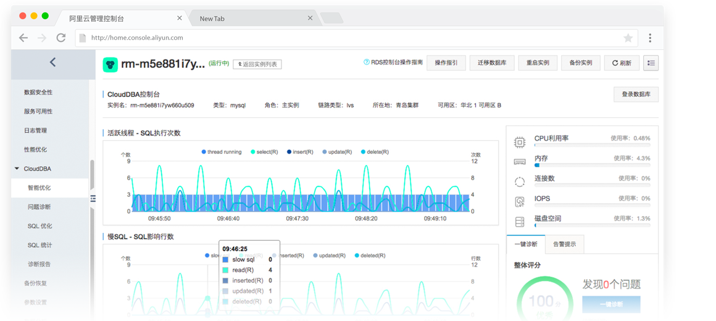Click the CPU利用率 usage bar

[593, 145]
